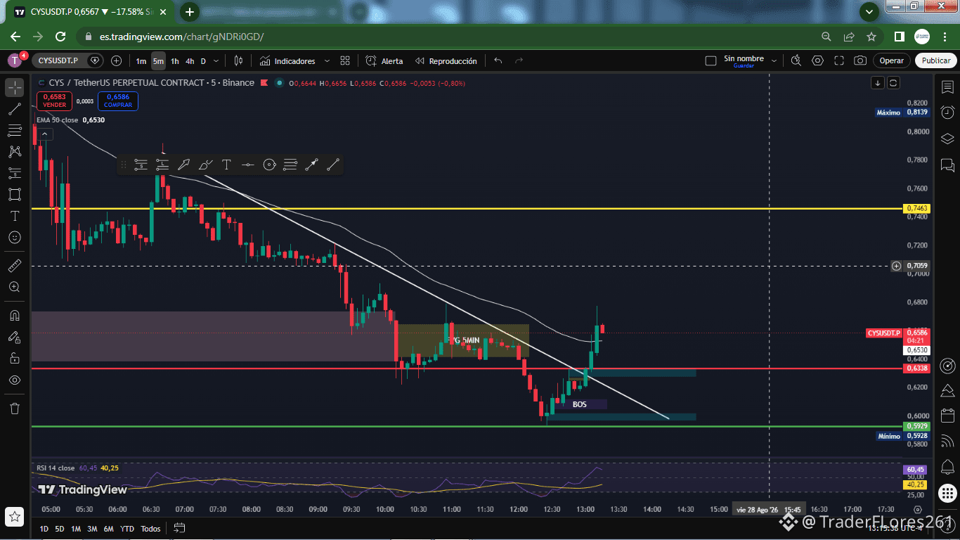Select the trend line tool in left sidebar
This screenshot has width=960, height=540.
[x=14, y=109]
